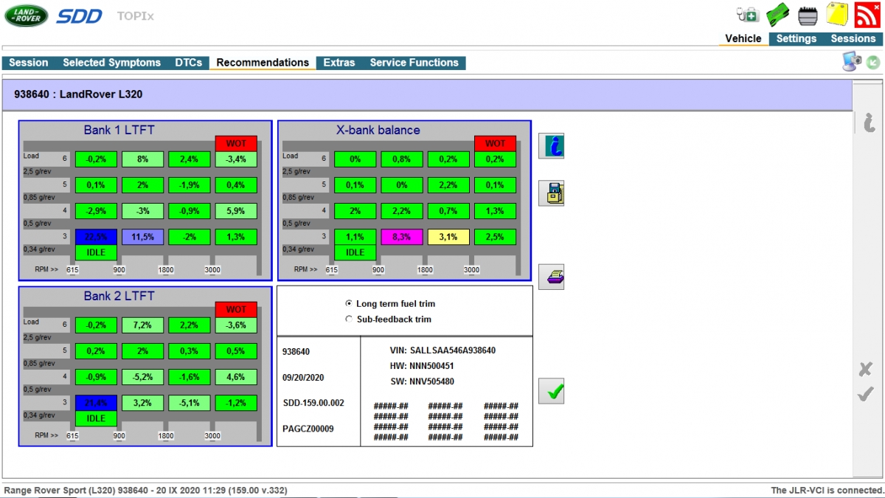Click the magenta 8,3% X-bank balance cell
This screenshot has width=885, height=498.
coord(401,237)
